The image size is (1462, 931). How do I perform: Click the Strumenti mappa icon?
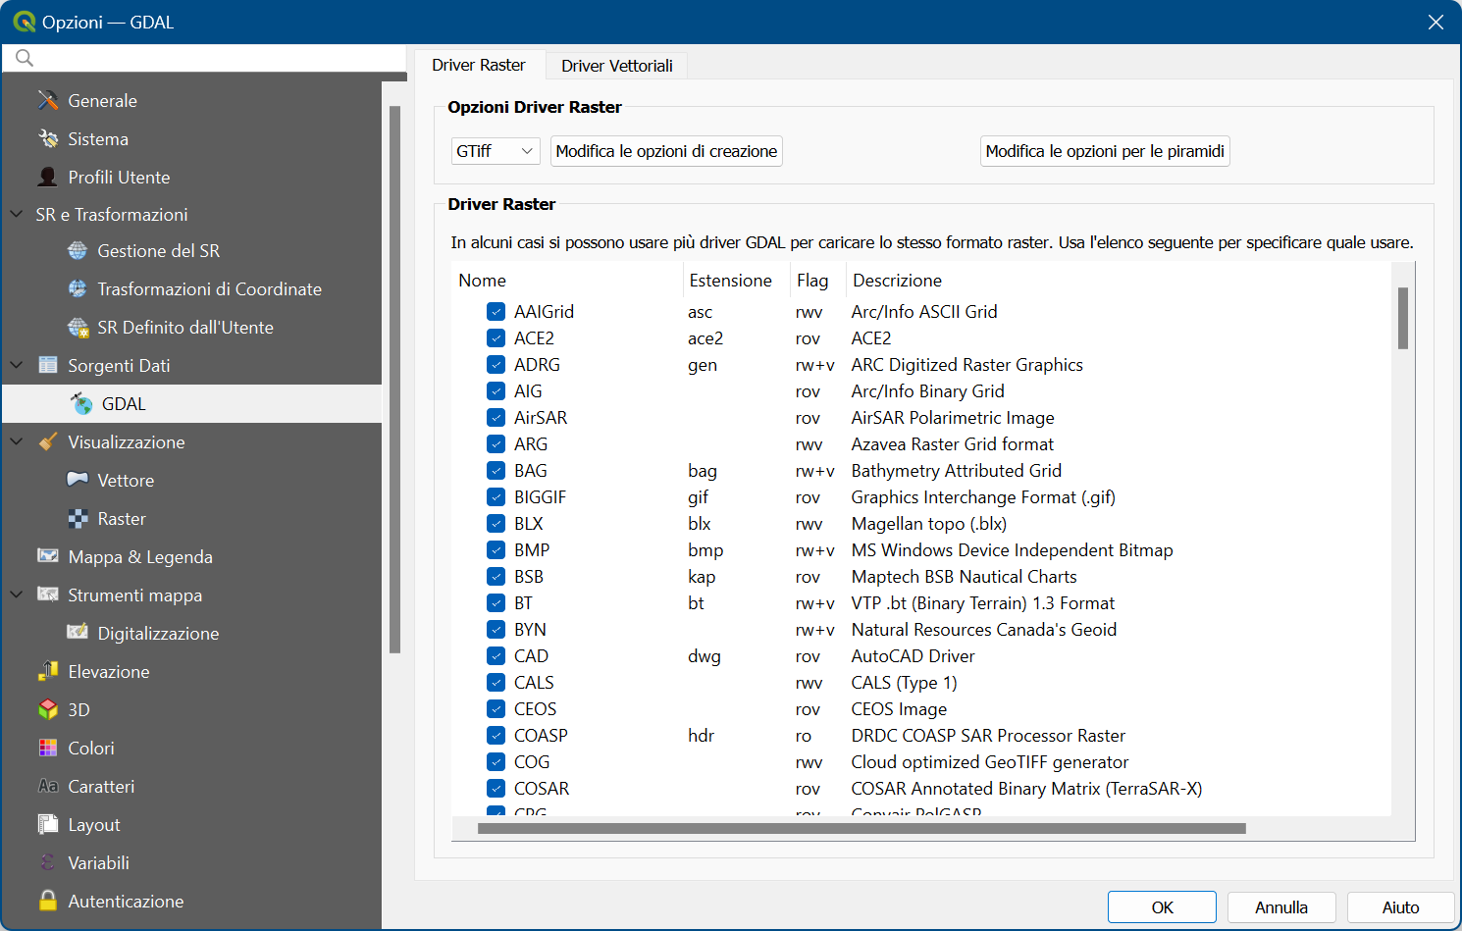click(x=48, y=595)
